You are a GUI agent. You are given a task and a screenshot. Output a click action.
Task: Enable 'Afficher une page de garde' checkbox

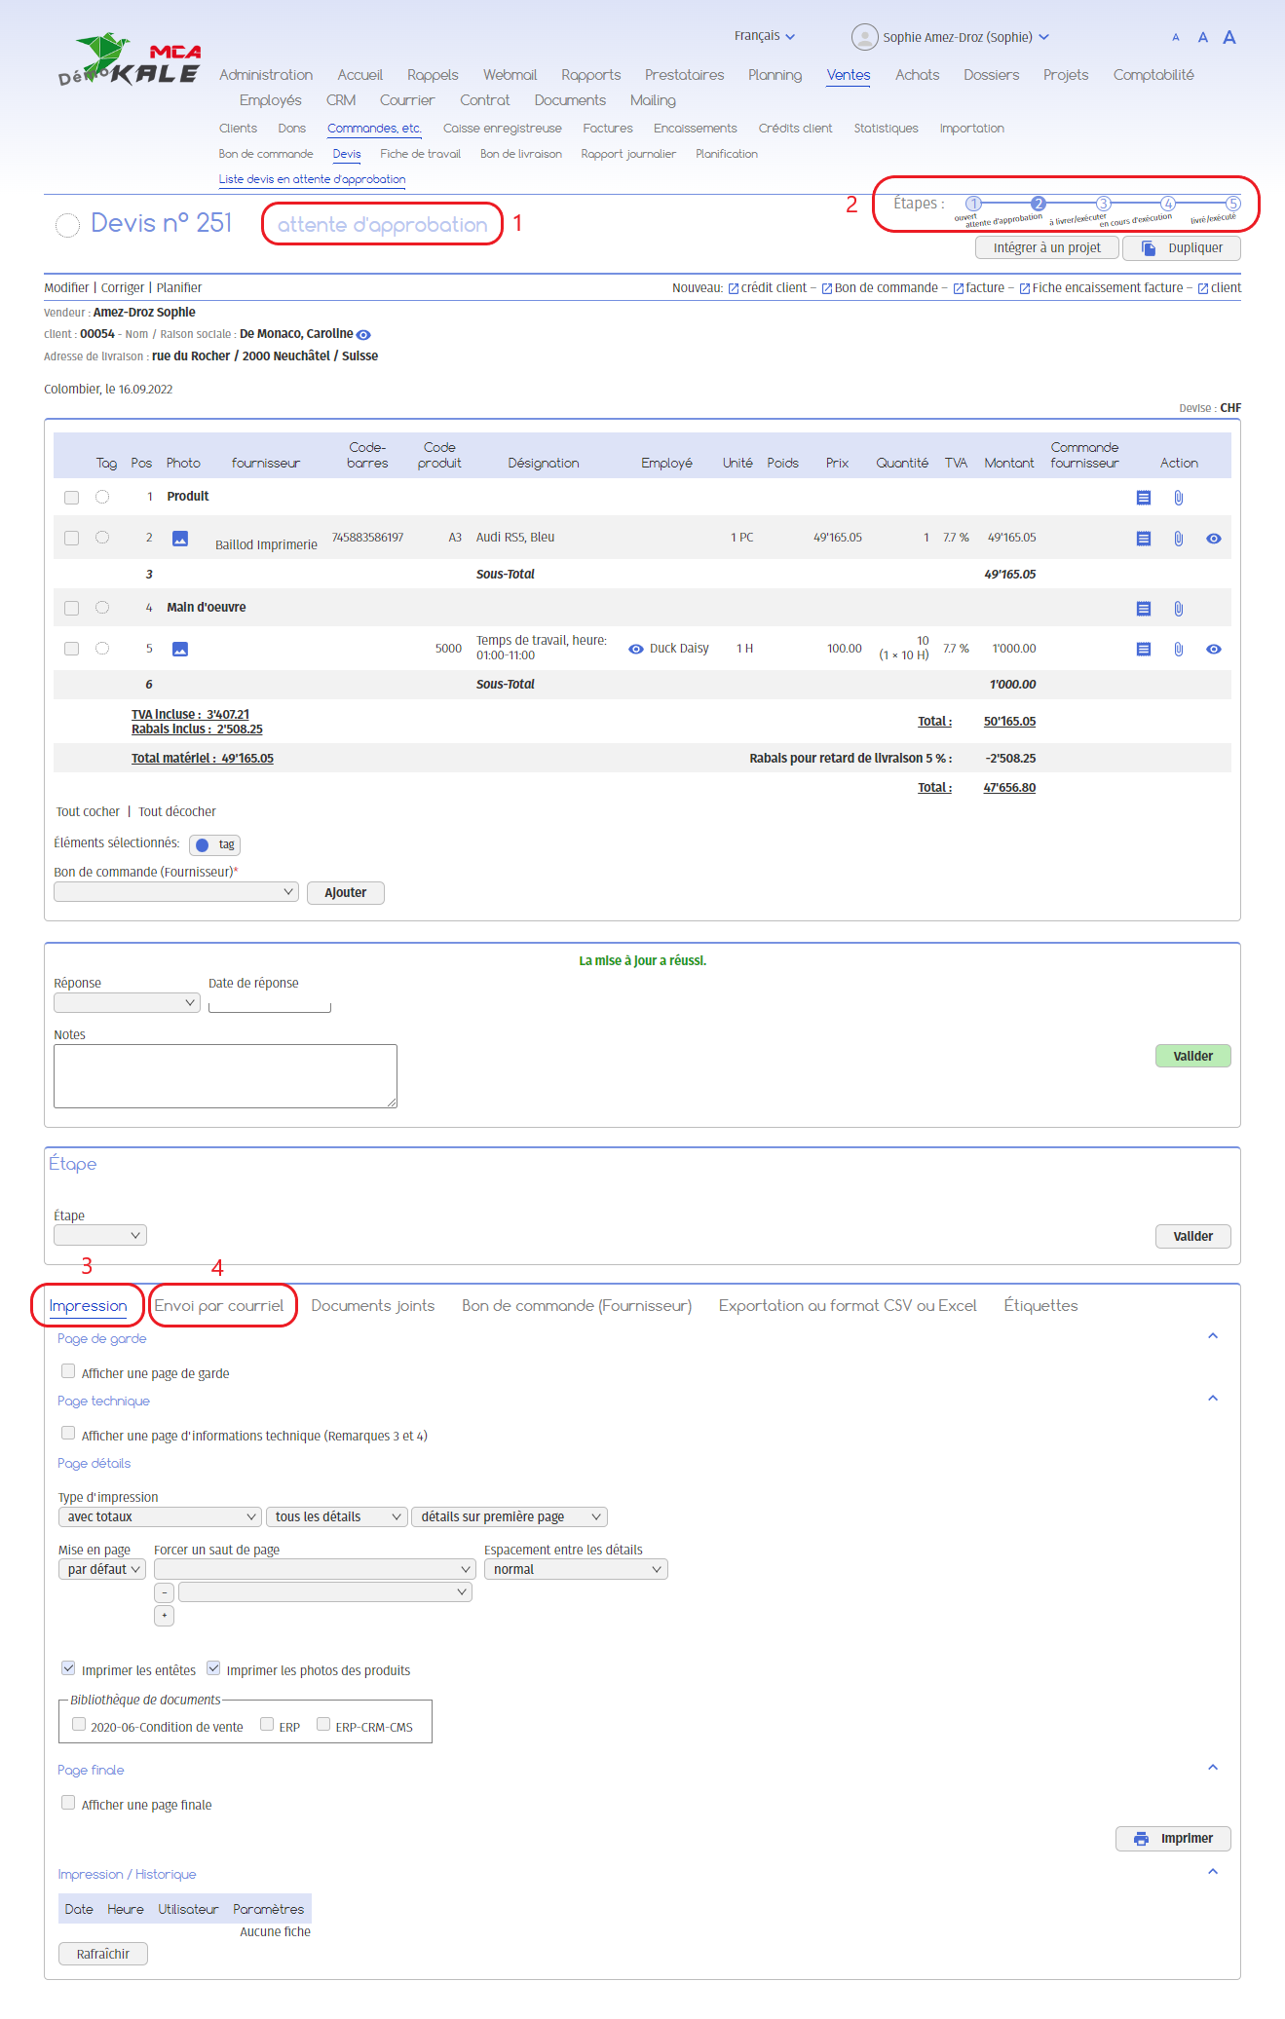coord(68,1371)
